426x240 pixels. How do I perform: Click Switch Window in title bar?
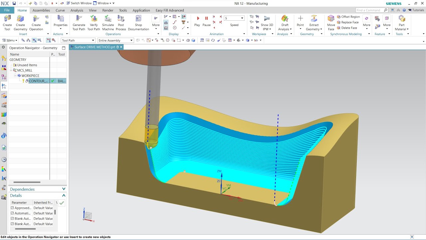(79, 3)
